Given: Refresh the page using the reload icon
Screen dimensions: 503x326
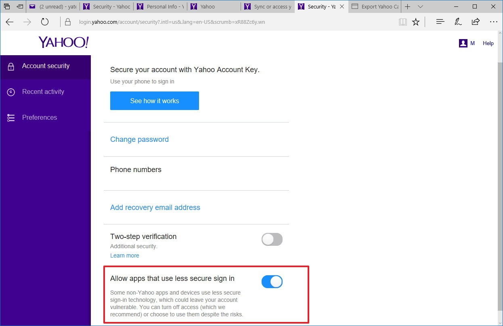Looking at the screenshot, I should click(44, 22).
